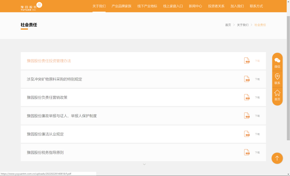
Task: Open 投资者关系 in navigation
Action: pos(216,6)
